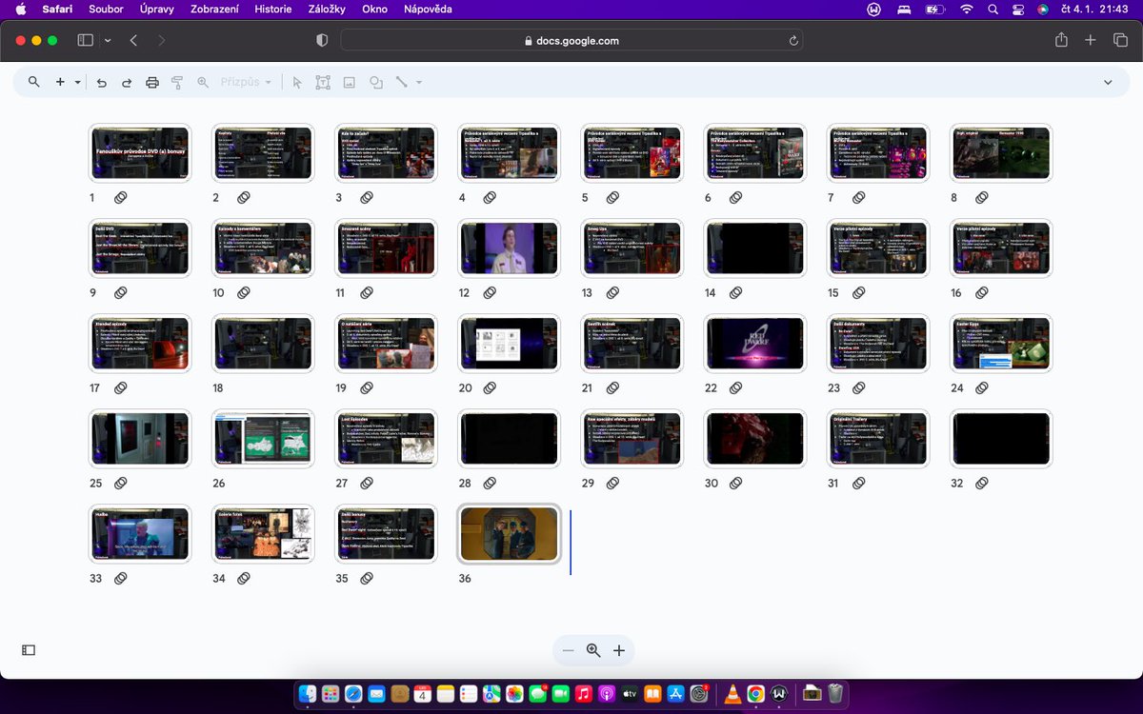Click the undo arrow icon
This screenshot has height=714, width=1143.
click(x=102, y=83)
